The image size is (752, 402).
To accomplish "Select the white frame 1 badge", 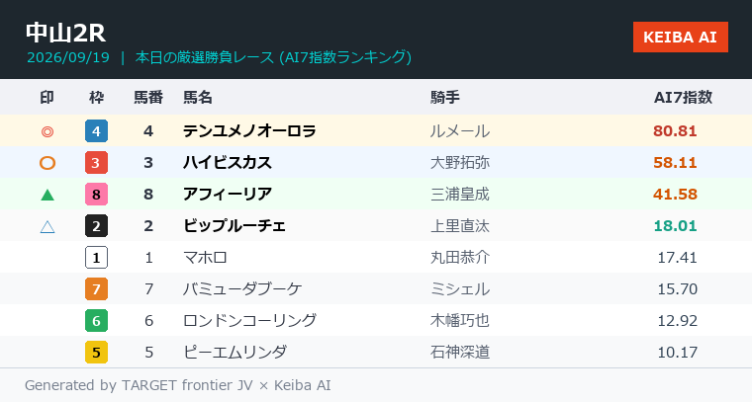I will coord(96,258).
